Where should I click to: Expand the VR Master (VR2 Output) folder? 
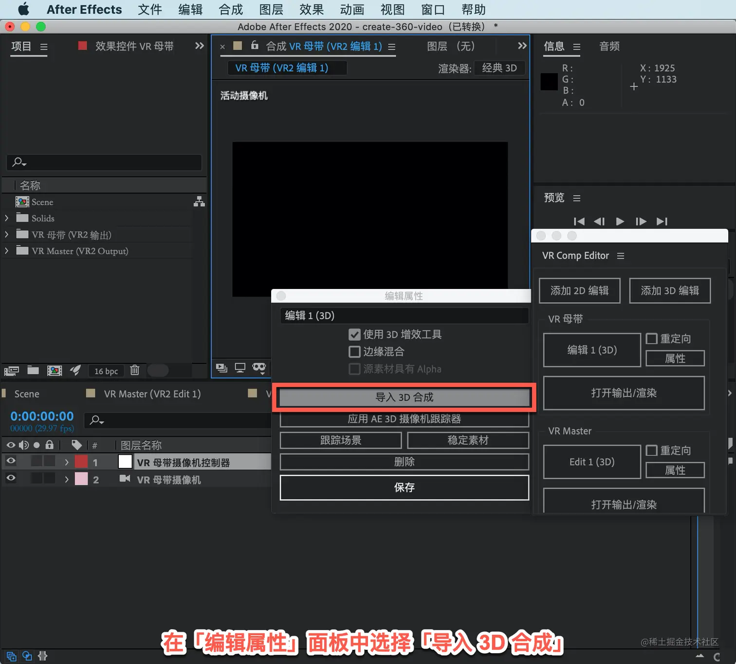click(7, 251)
